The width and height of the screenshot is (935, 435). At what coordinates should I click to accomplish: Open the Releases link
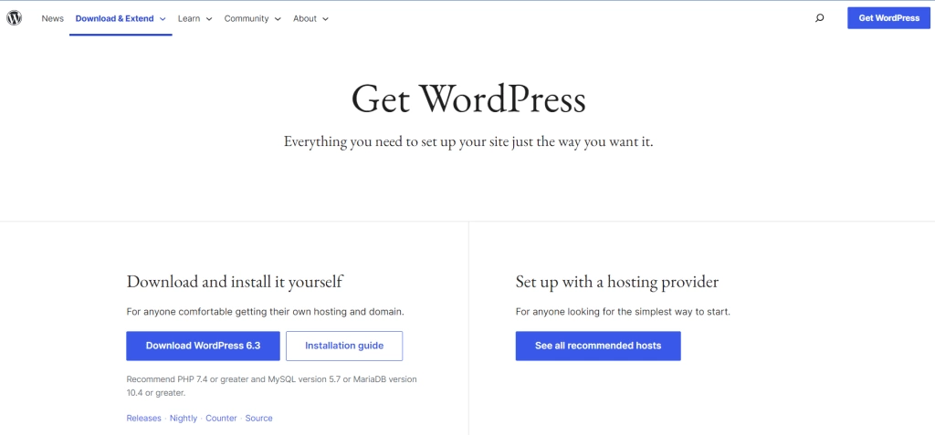[143, 419]
